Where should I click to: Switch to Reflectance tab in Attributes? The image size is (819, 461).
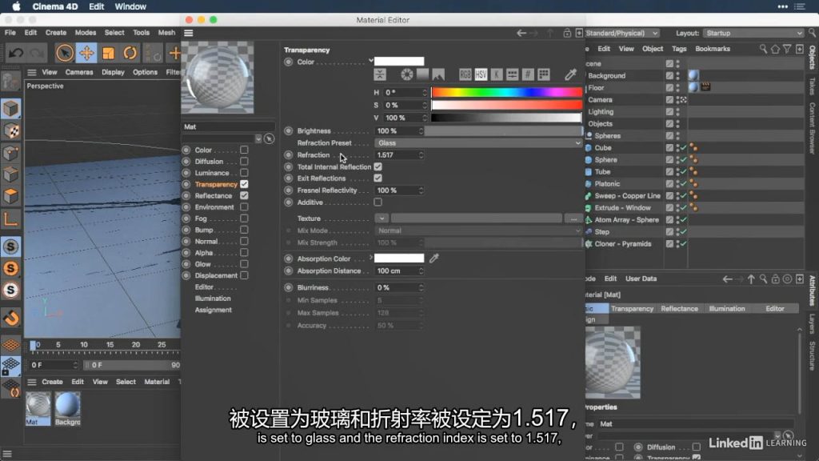click(679, 309)
